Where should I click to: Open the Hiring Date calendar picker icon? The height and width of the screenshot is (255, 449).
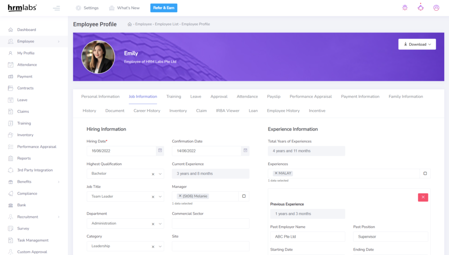tap(160, 151)
